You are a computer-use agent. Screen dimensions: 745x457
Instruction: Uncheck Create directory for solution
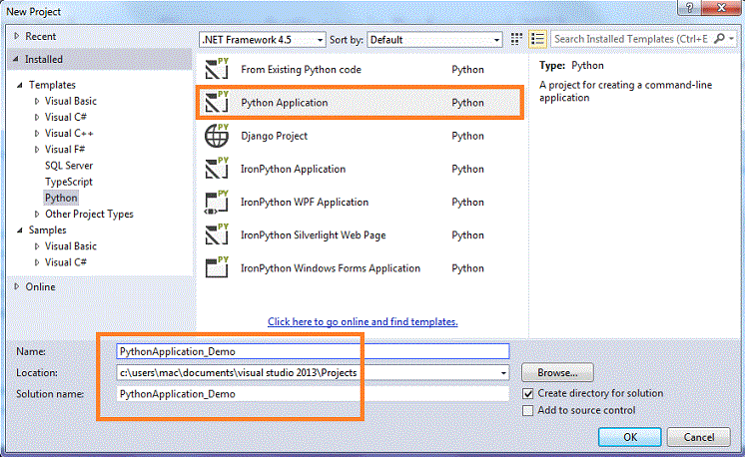528,393
